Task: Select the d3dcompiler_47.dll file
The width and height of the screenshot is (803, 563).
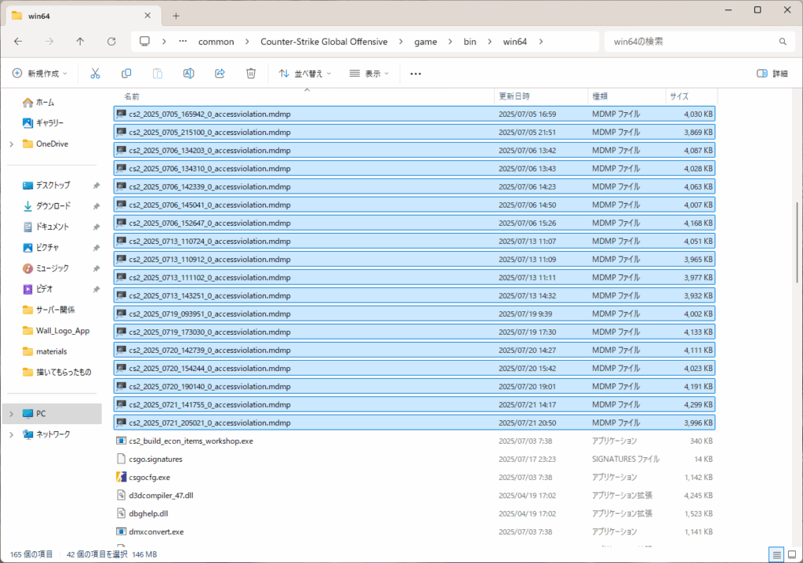Action: click(x=414, y=496)
